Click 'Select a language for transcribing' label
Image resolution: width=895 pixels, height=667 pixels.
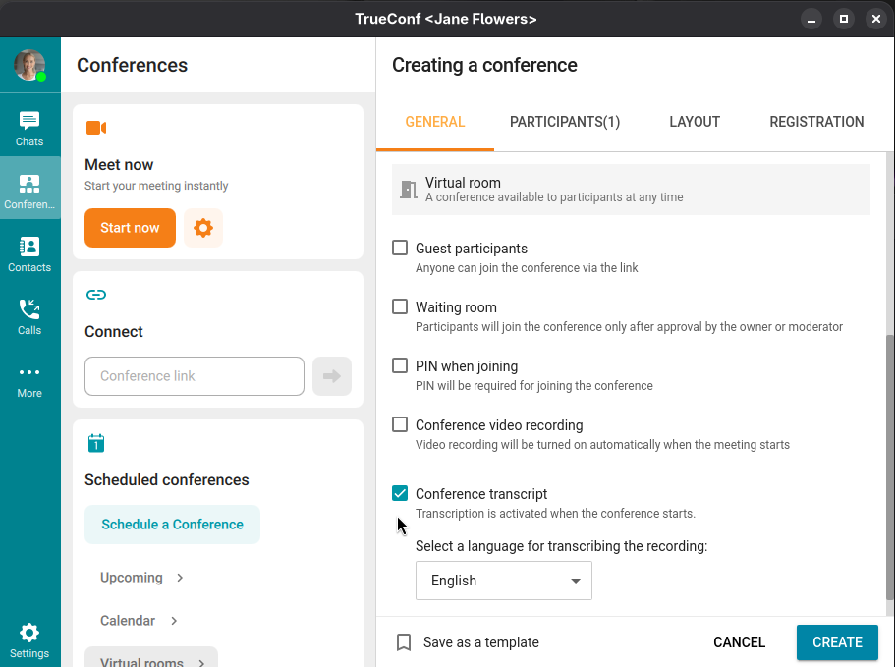pyautogui.click(x=562, y=546)
